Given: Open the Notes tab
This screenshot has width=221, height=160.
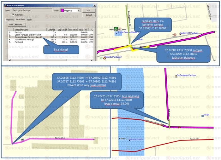Looking at the screenshot, I should (x=29, y=20).
